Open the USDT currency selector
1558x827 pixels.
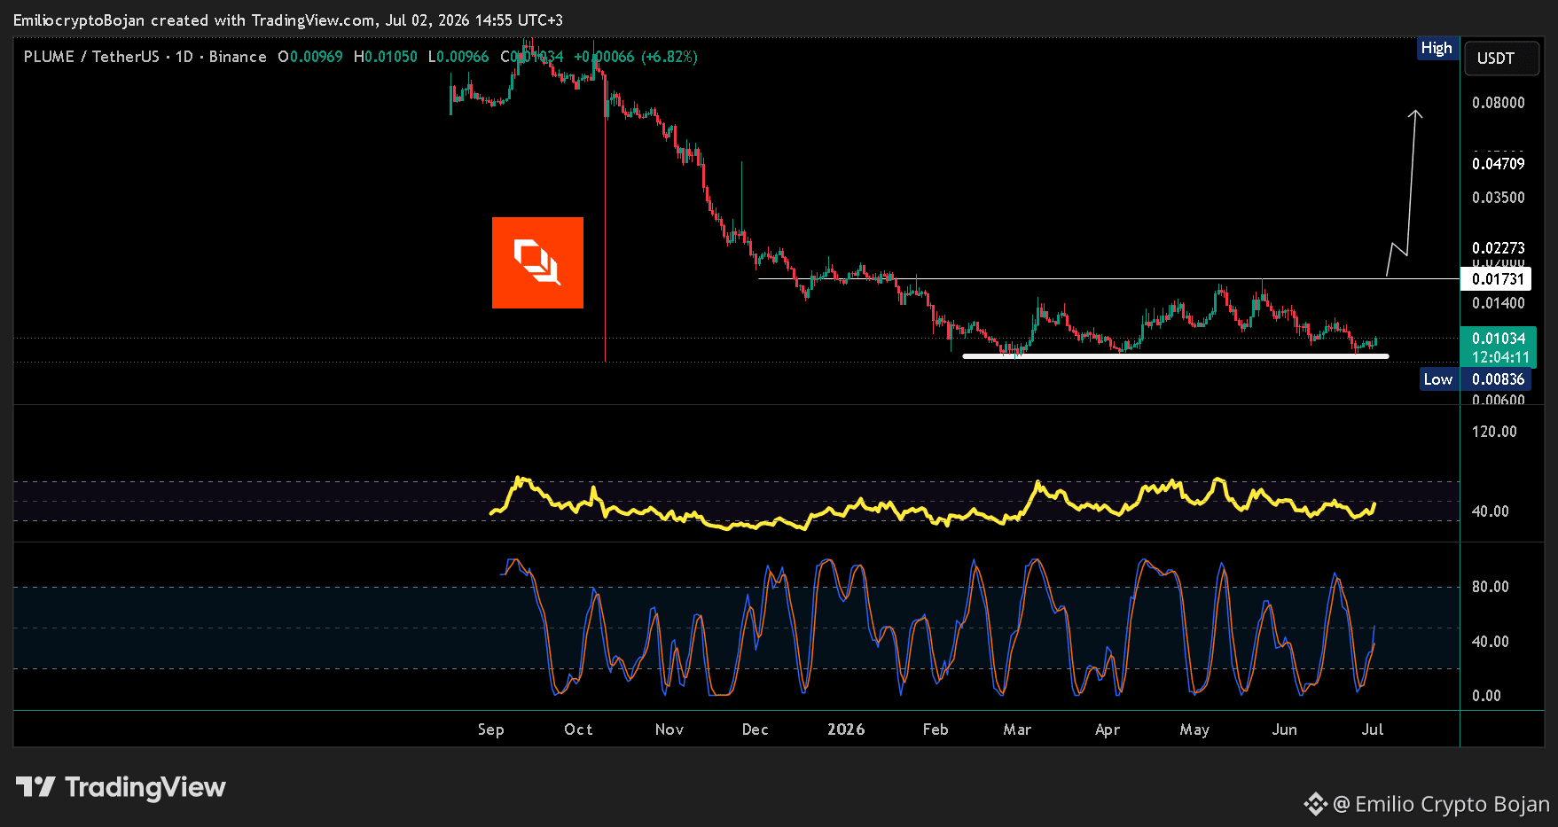coord(1501,59)
